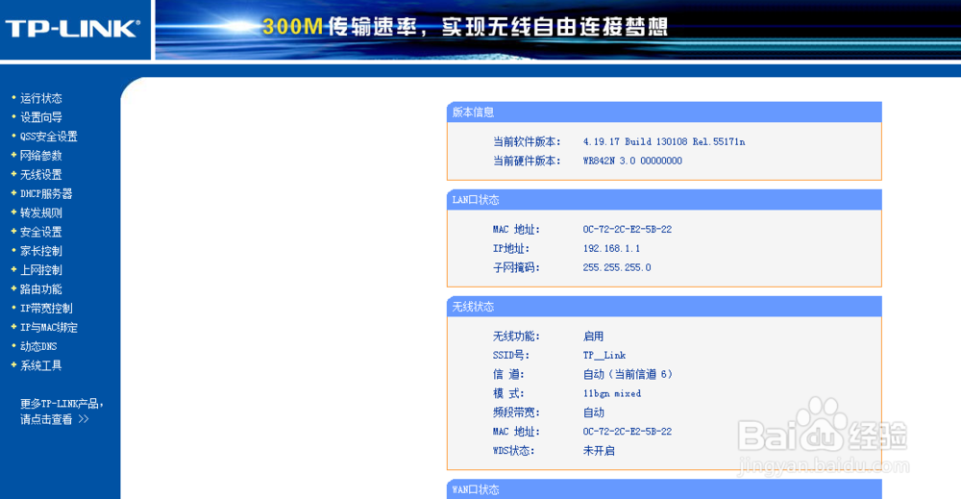Expand the 网络参数 menu
The image size is (961, 499).
[x=40, y=155]
